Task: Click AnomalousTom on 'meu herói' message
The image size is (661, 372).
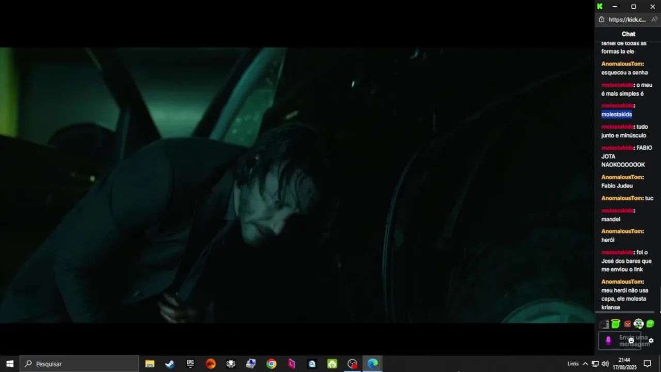Action: tap(622, 282)
